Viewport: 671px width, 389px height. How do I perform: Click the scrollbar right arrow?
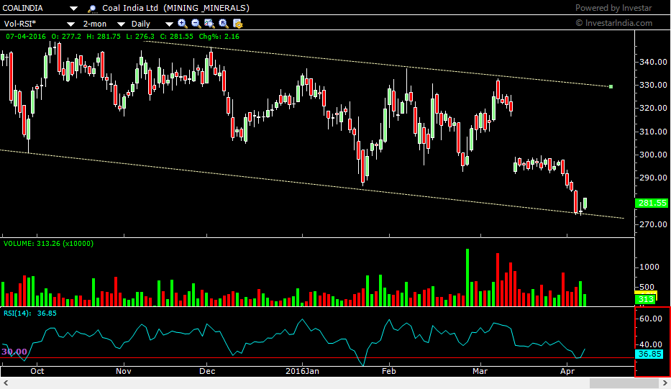click(x=665, y=383)
